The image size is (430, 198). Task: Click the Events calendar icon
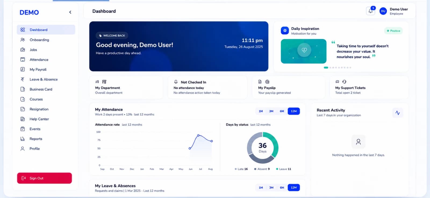pyautogui.click(x=23, y=129)
